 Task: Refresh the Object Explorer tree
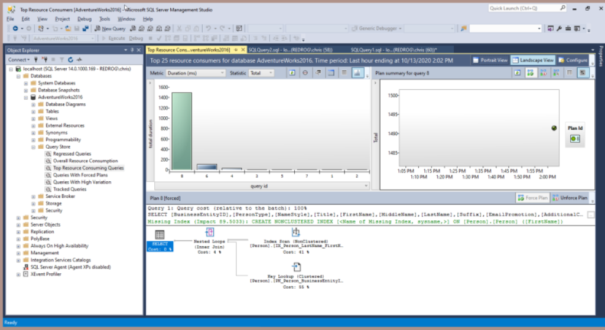pos(70,60)
